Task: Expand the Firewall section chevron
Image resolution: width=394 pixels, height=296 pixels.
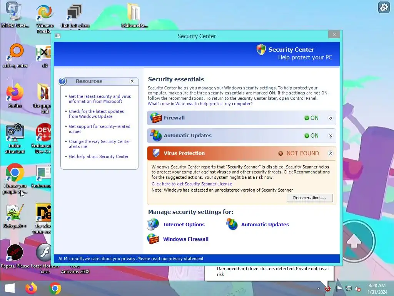Action: [x=331, y=118]
